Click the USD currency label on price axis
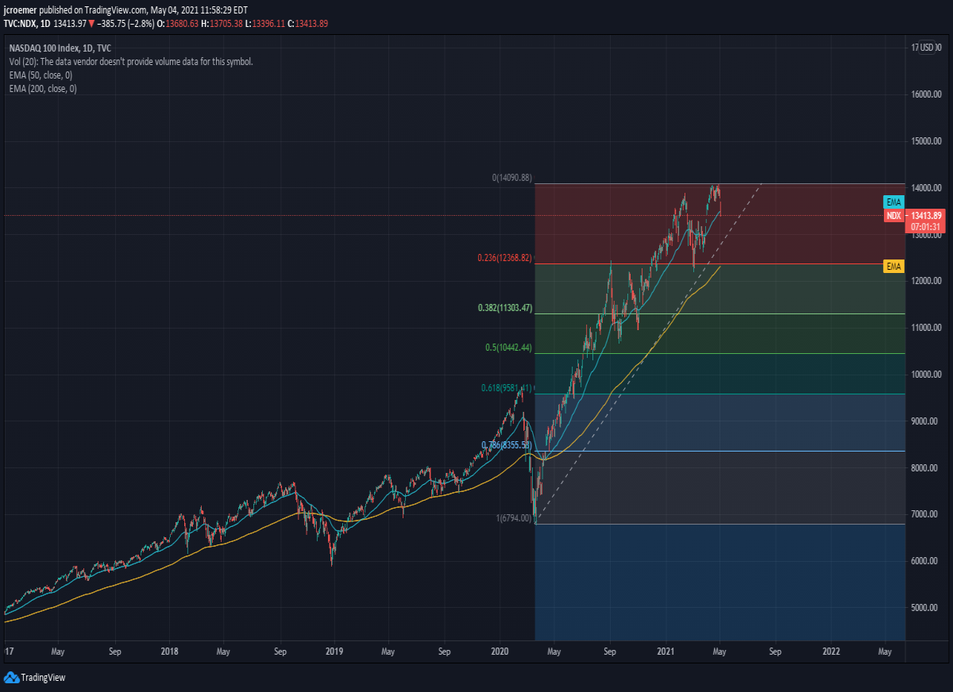 (x=927, y=48)
